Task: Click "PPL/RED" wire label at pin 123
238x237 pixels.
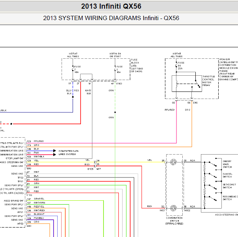Action: (39, 141)
